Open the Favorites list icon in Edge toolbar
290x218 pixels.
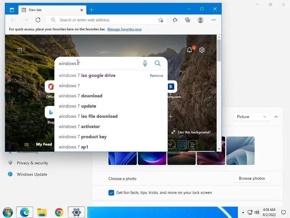175,20
